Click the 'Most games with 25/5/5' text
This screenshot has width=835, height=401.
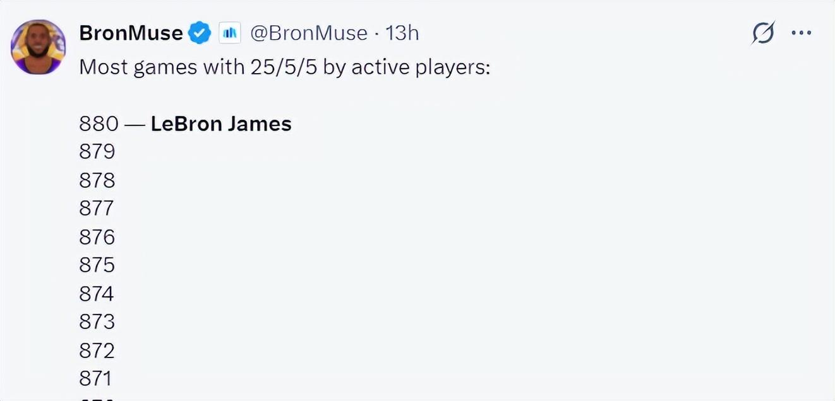(284, 67)
